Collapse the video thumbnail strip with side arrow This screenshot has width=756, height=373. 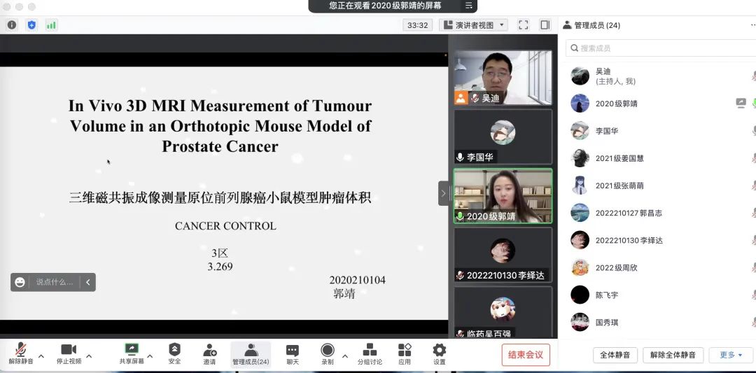coord(443,193)
